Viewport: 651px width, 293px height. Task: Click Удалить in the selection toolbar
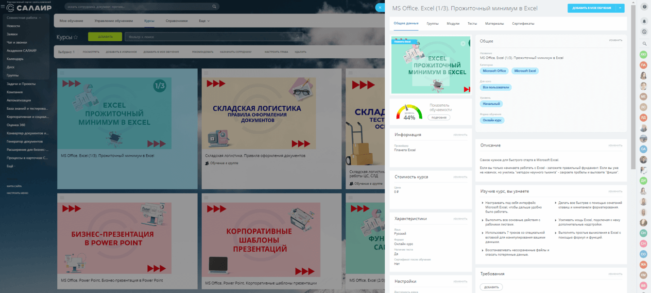[300, 52]
